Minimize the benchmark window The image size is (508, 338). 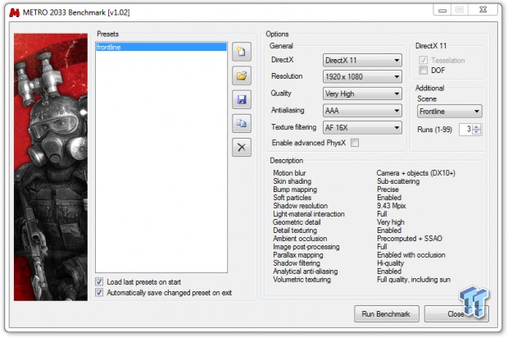(442, 11)
